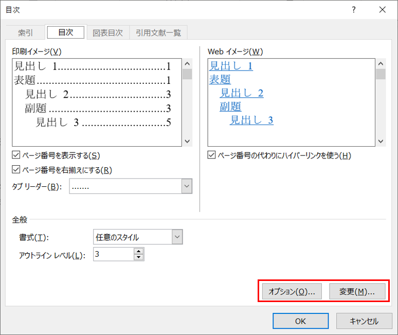Click the 表題 link in Web preview
The width and height of the screenshot is (398, 335).
pos(220,79)
